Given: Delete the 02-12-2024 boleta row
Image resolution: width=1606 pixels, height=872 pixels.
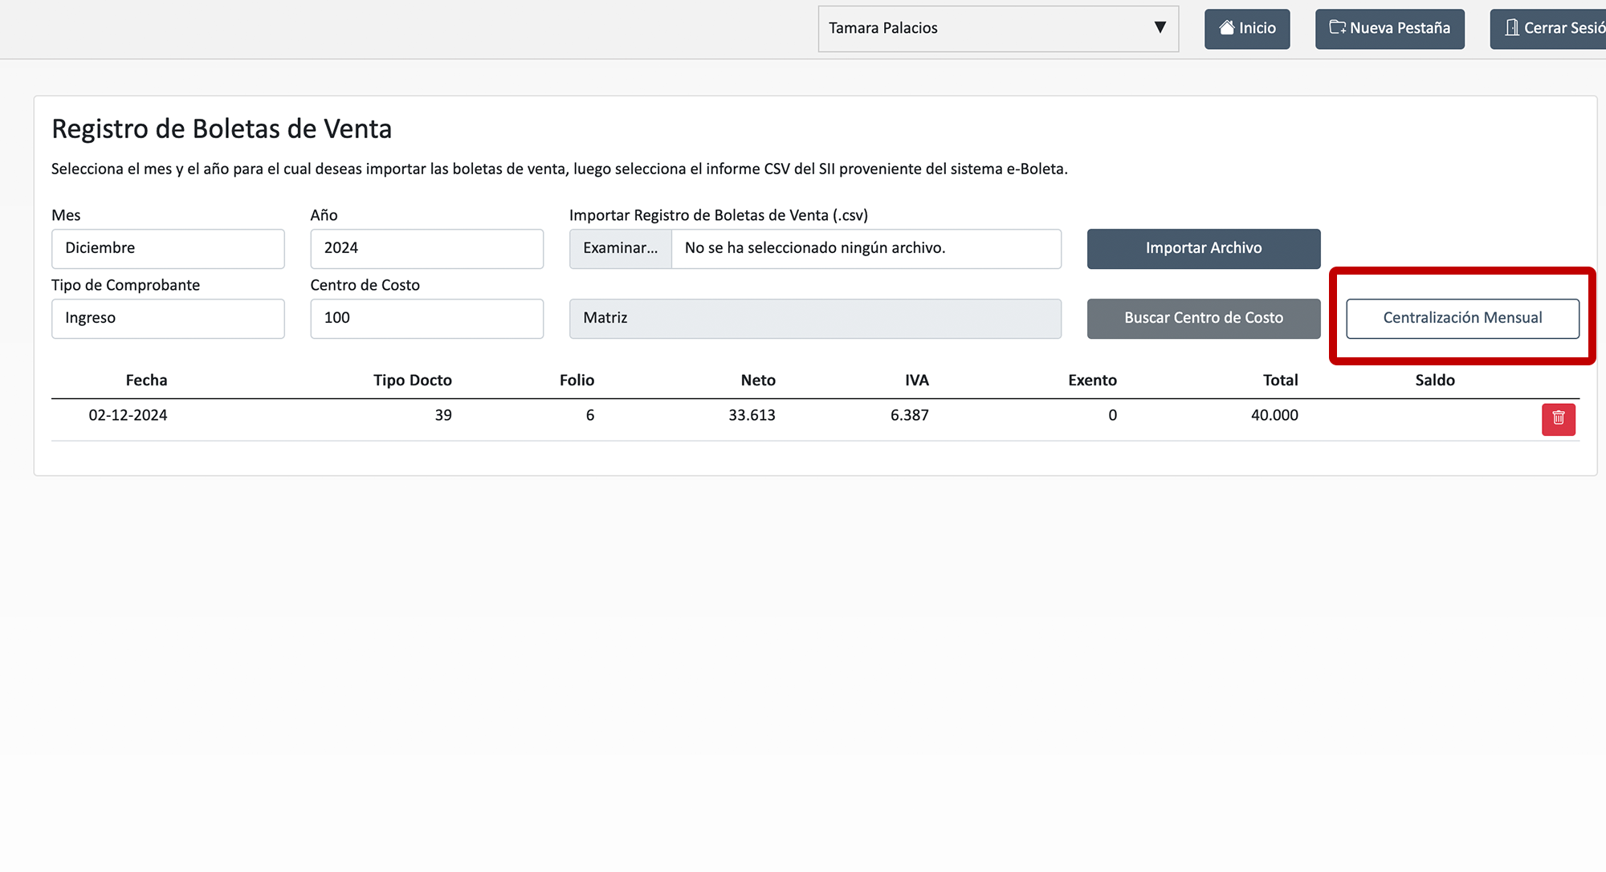Looking at the screenshot, I should (1558, 418).
